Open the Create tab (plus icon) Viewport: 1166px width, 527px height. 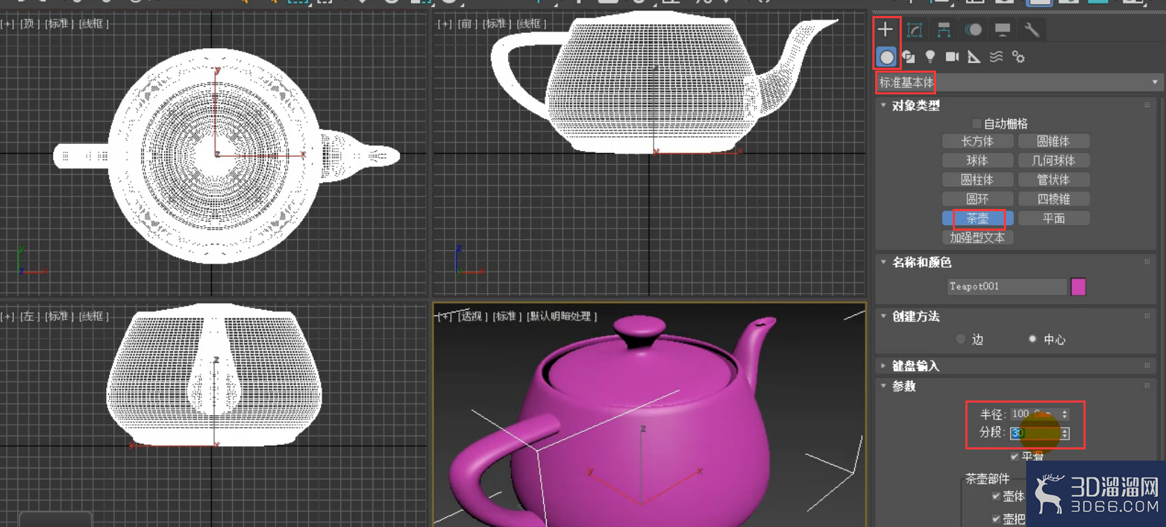tap(886, 29)
